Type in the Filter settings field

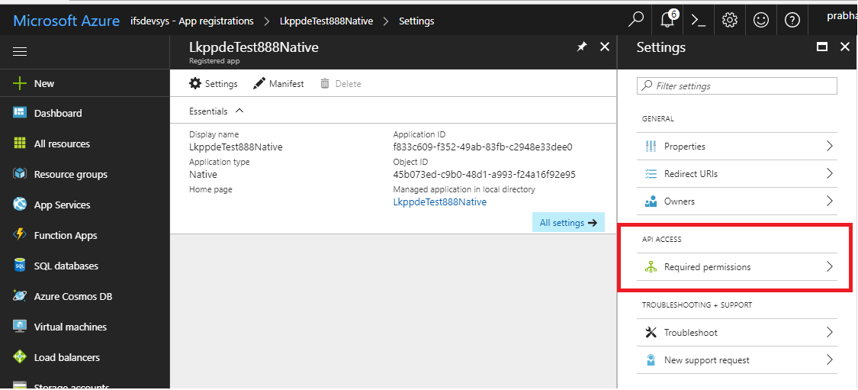[737, 86]
